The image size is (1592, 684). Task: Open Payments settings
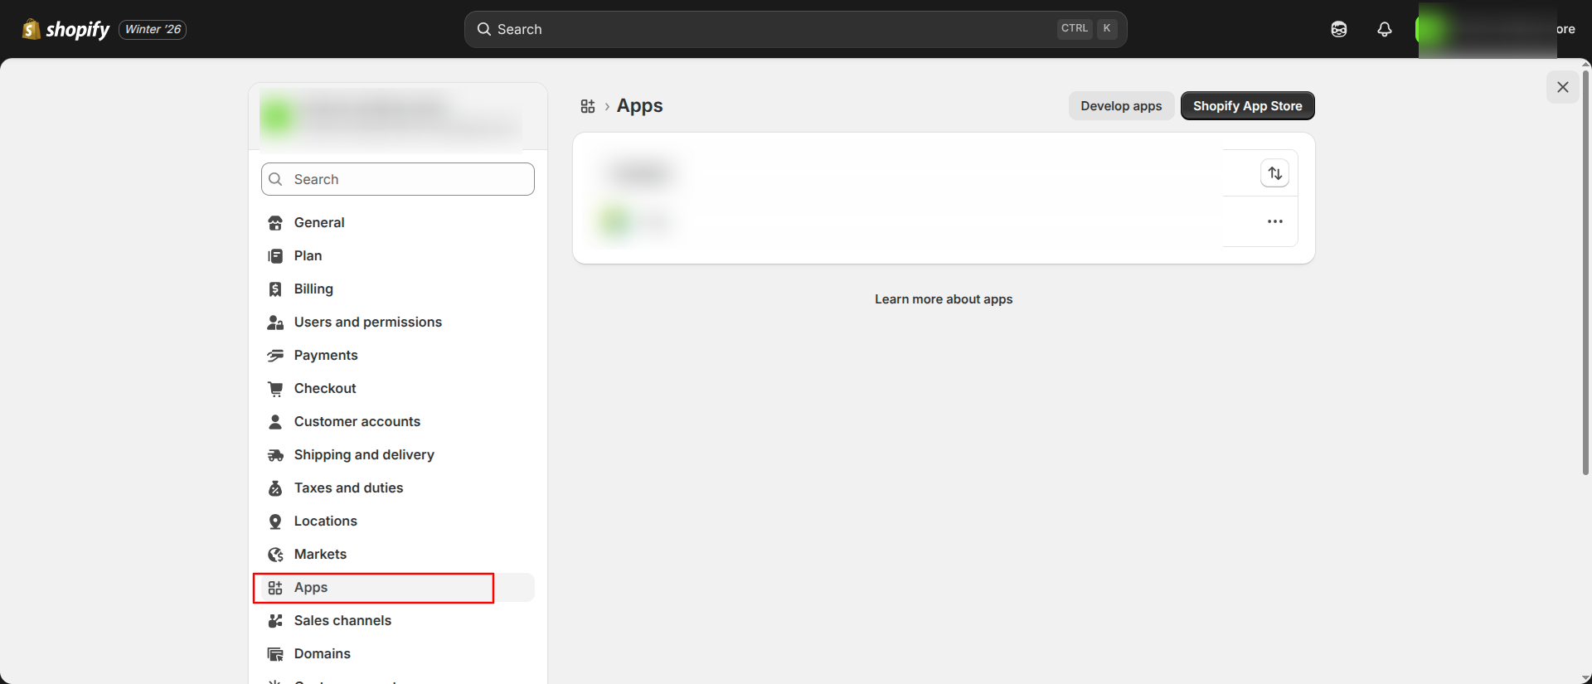tap(326, 355)
